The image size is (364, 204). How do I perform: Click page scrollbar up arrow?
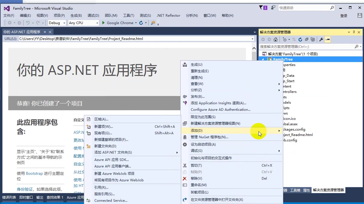tap(254, 48)
